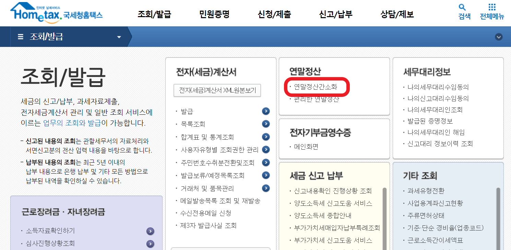Open 양도소득세 신고도움 서비스 link

pyautogui.click(x=333, y=203)
